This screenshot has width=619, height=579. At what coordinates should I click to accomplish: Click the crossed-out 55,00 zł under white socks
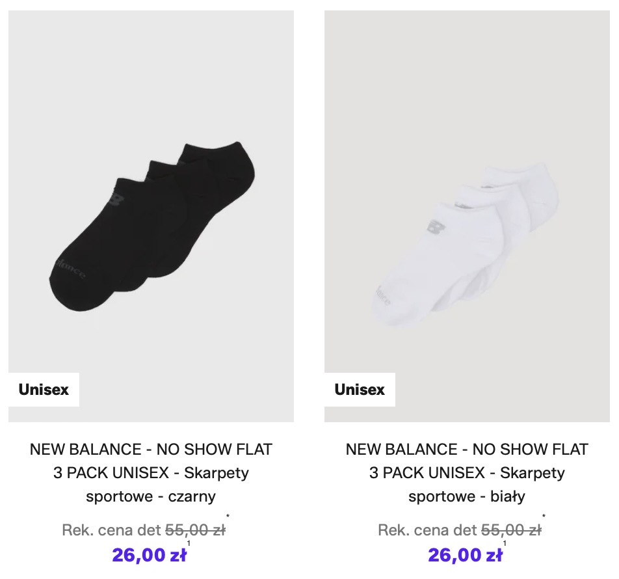pyautogui.click(x=511, y=530)
